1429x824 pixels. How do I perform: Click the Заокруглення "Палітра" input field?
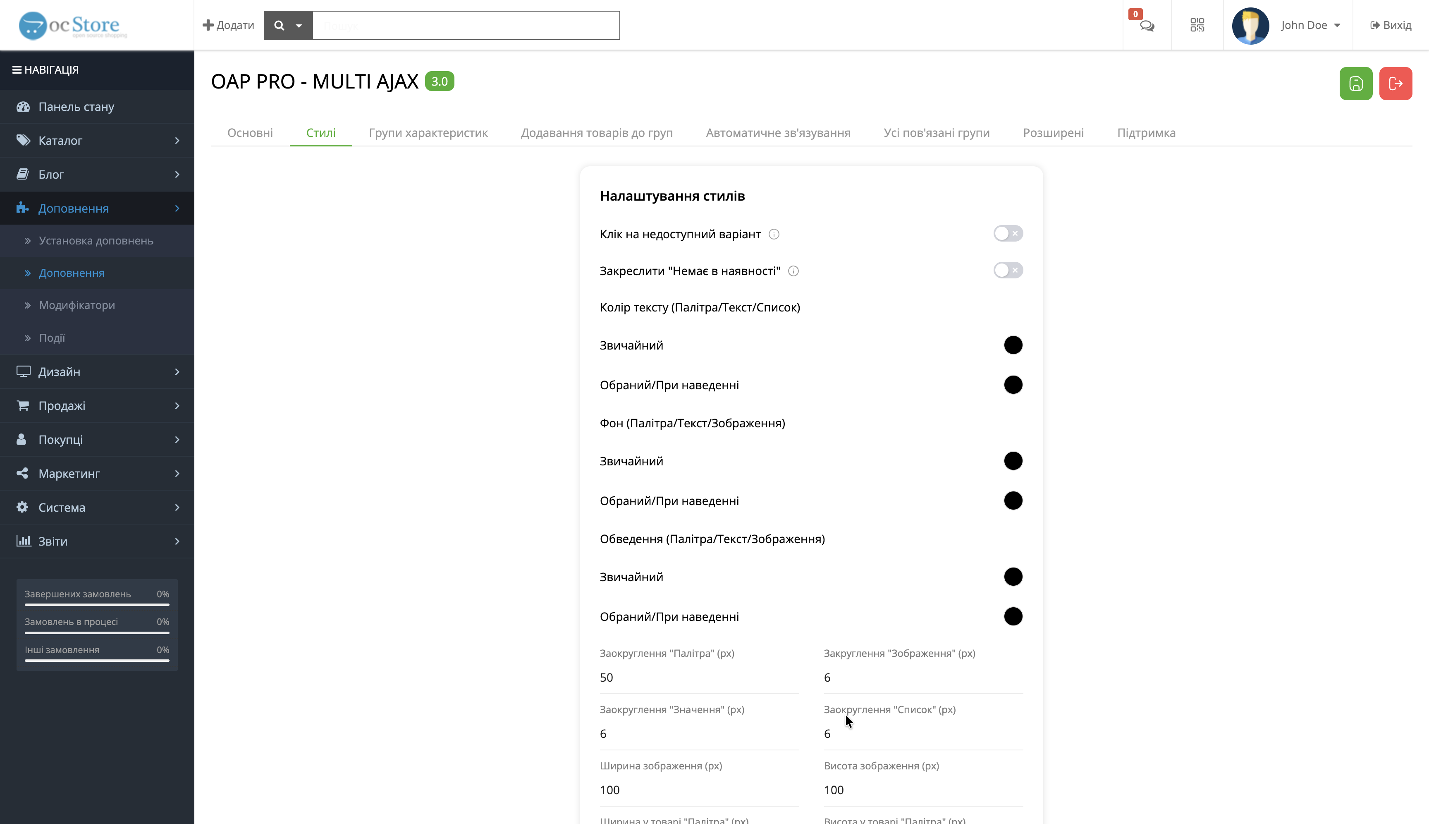(x=699, y=678)
